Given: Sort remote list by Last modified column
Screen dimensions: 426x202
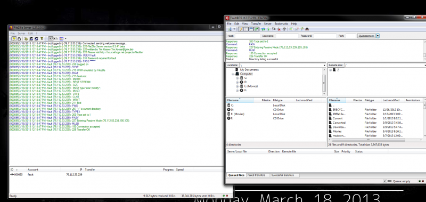Looking at the screenshot, I should coord(393,100).
